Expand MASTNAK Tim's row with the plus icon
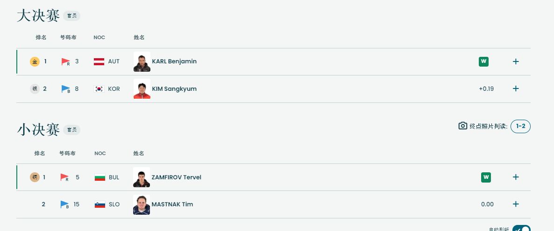Screen dimensions: 554x231 [x=516, y=204]
